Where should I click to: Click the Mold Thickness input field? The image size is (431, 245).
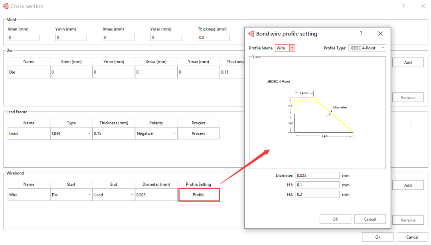[214, 37]
